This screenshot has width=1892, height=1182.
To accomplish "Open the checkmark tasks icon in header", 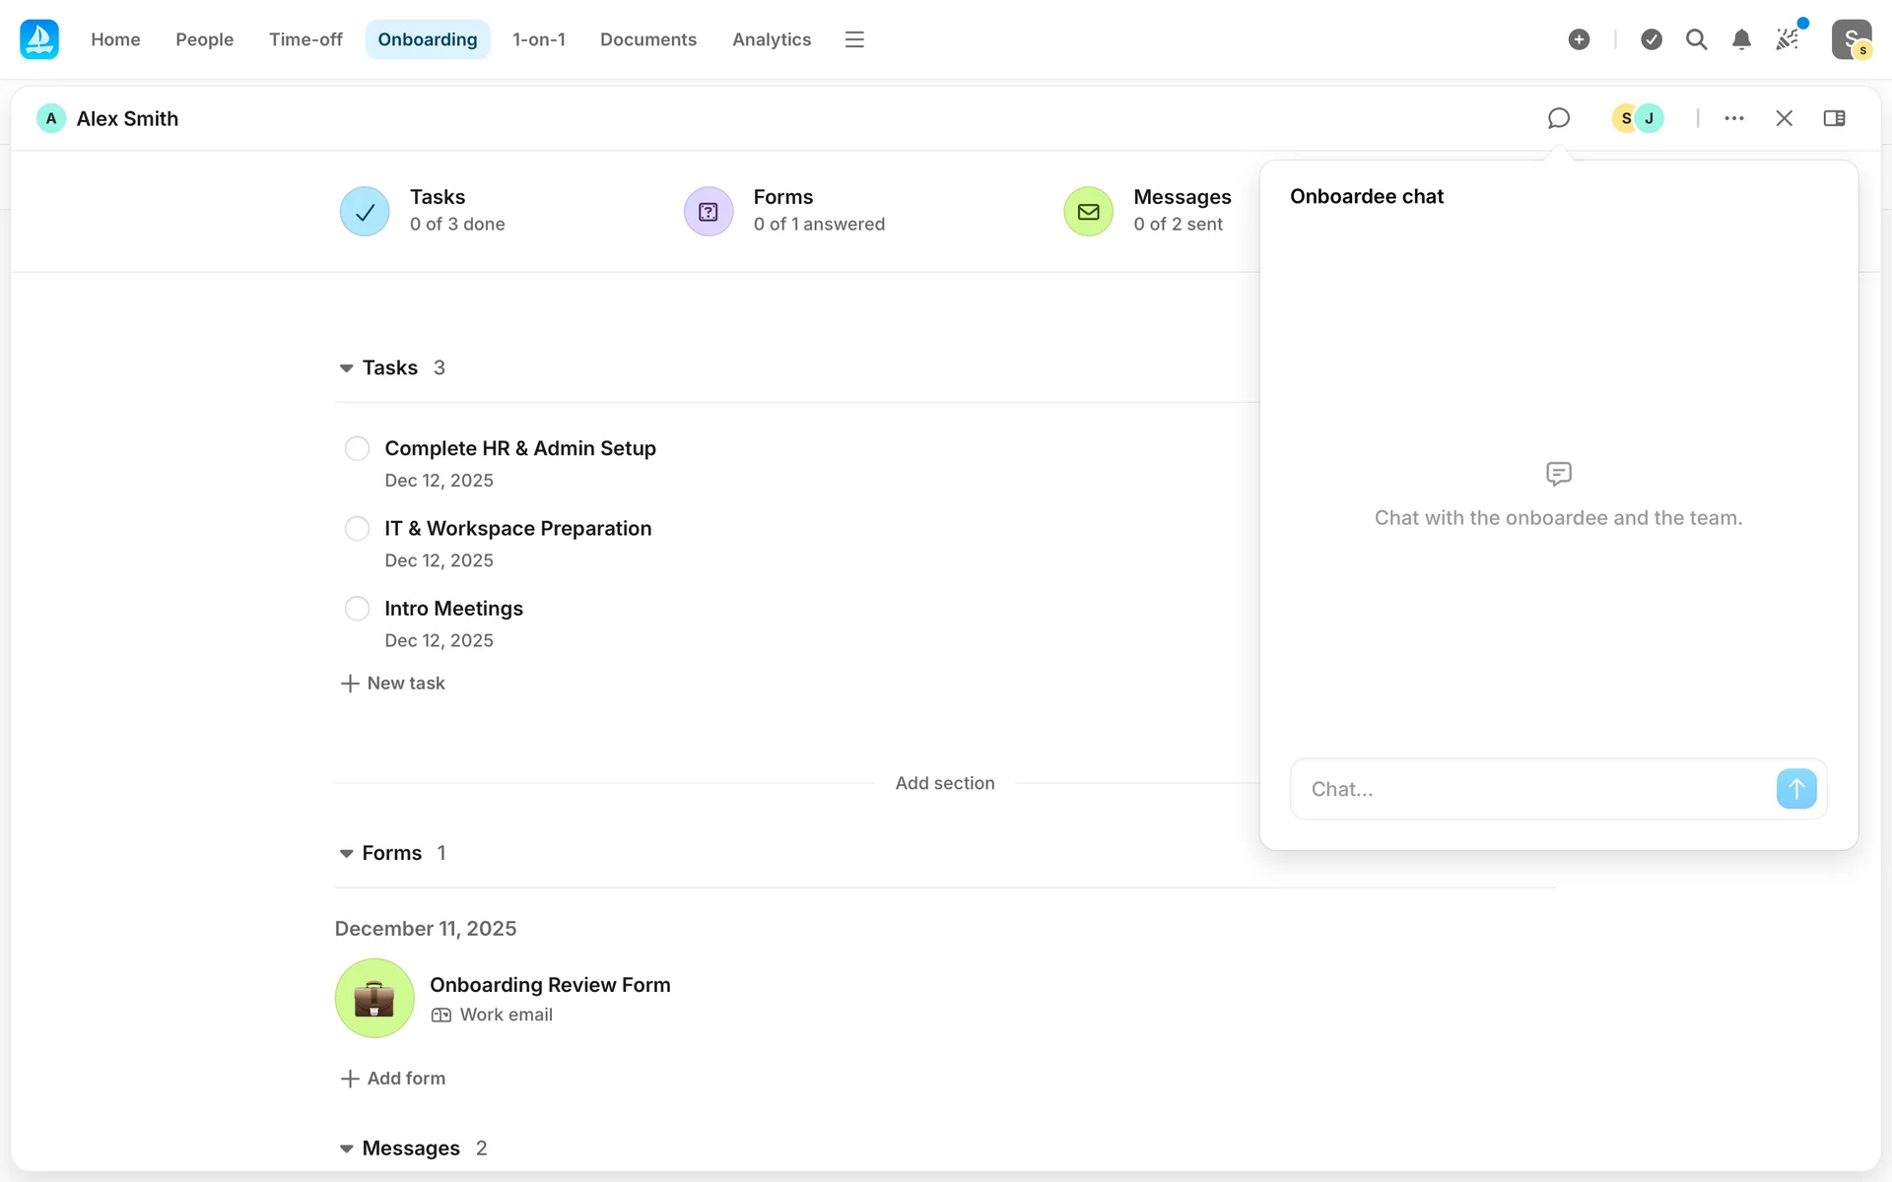I will [1652, 39].
